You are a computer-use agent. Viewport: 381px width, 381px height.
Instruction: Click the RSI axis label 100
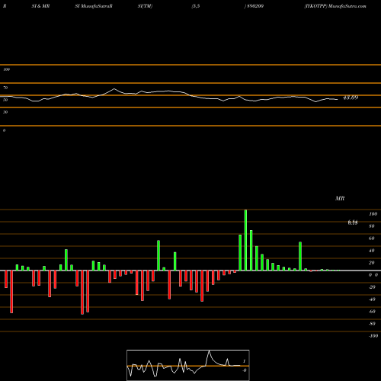tap(6, 69)
